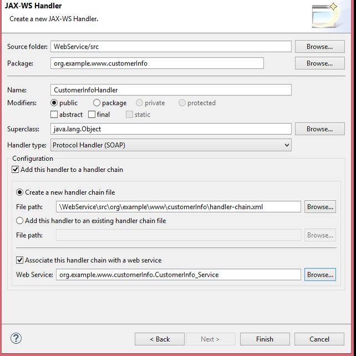Click into the Package text field

click(x=157, y=63)
